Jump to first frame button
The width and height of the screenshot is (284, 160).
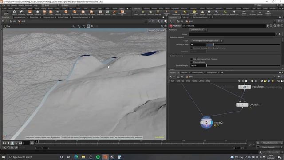(4, 143)
